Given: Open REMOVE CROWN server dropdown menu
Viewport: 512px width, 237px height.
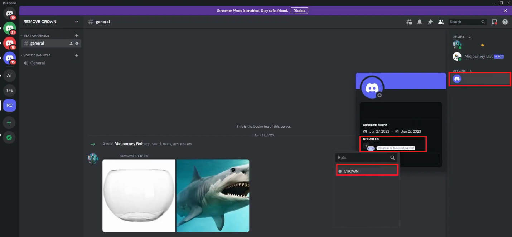Looking at the screenshot, I should coord(51,22).
